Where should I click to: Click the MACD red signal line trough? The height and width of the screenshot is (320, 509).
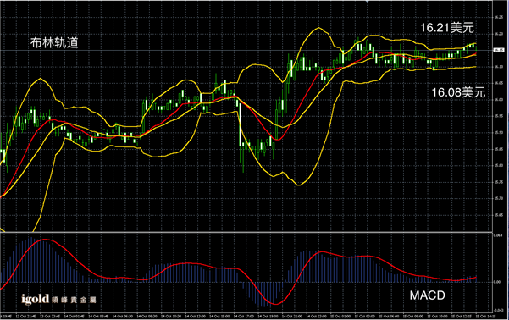(x=275, y=304)
